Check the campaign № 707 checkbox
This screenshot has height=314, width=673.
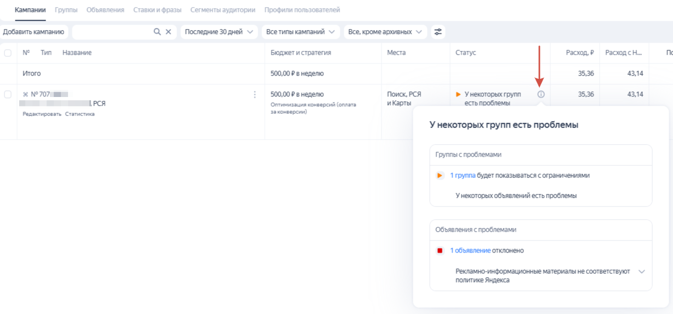pos(8,94)
